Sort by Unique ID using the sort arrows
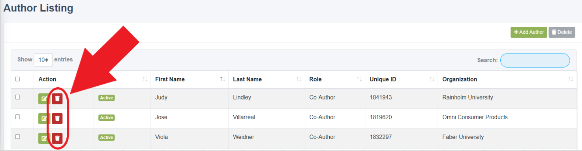 pyautogui.click(x=432, y=79)
